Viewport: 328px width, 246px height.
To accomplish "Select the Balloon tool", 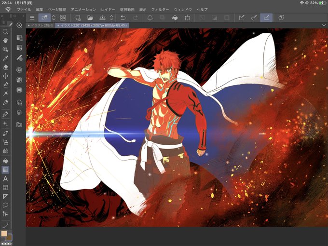I will tap(5, 205).
